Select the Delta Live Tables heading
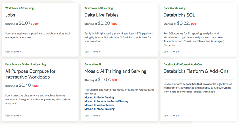239x124 pixels. (x=101, y=15)
